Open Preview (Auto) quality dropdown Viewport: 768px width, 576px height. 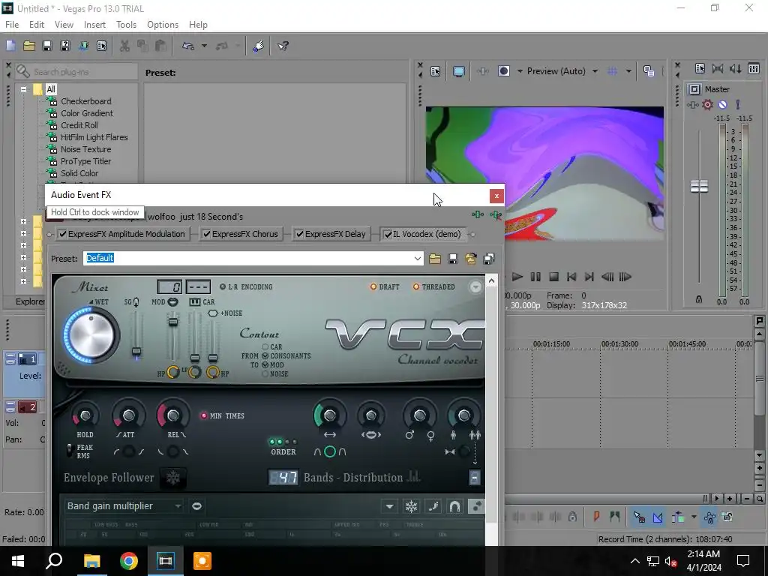pos(595,71)
